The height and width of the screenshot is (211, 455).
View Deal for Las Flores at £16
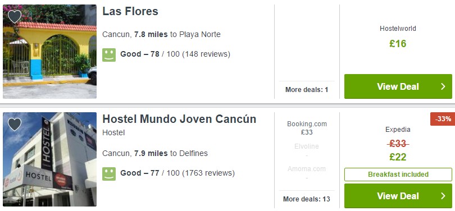click(398, 86)
